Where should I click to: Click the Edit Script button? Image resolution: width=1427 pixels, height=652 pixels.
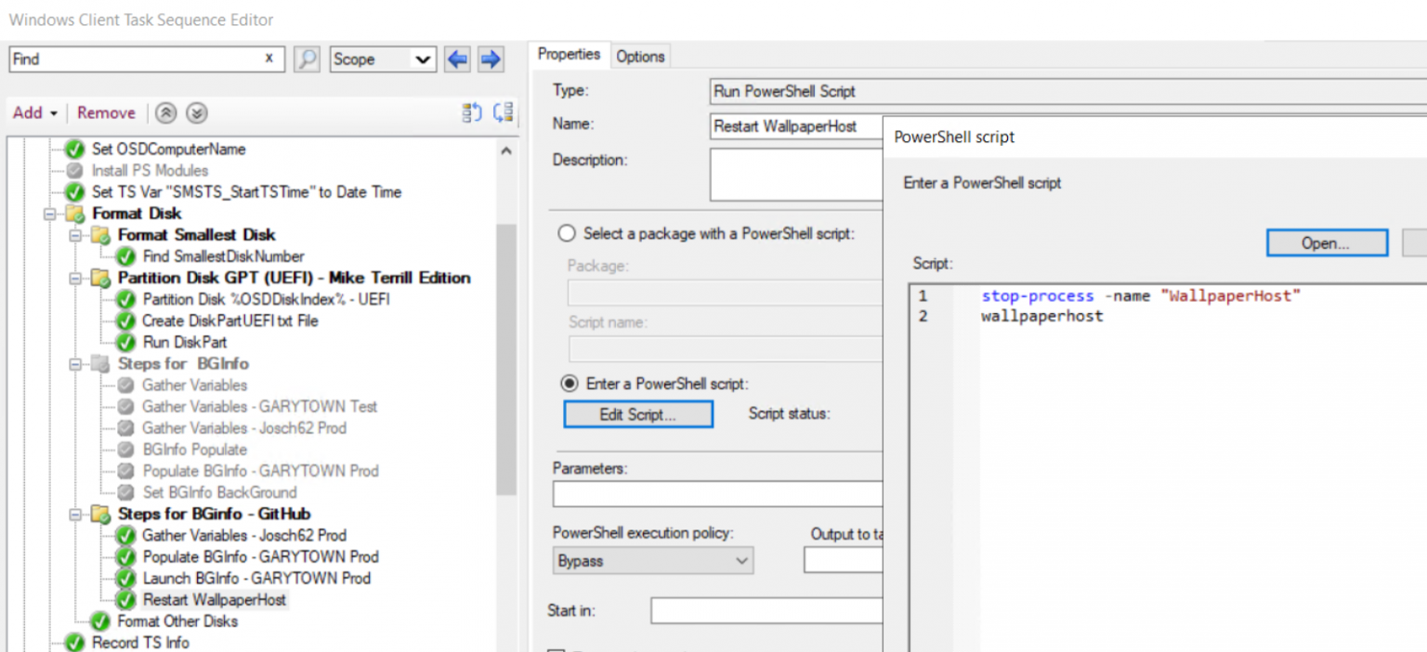(637, 413)
